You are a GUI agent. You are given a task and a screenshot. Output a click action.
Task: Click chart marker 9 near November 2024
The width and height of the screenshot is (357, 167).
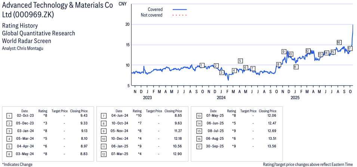[284, 51]
